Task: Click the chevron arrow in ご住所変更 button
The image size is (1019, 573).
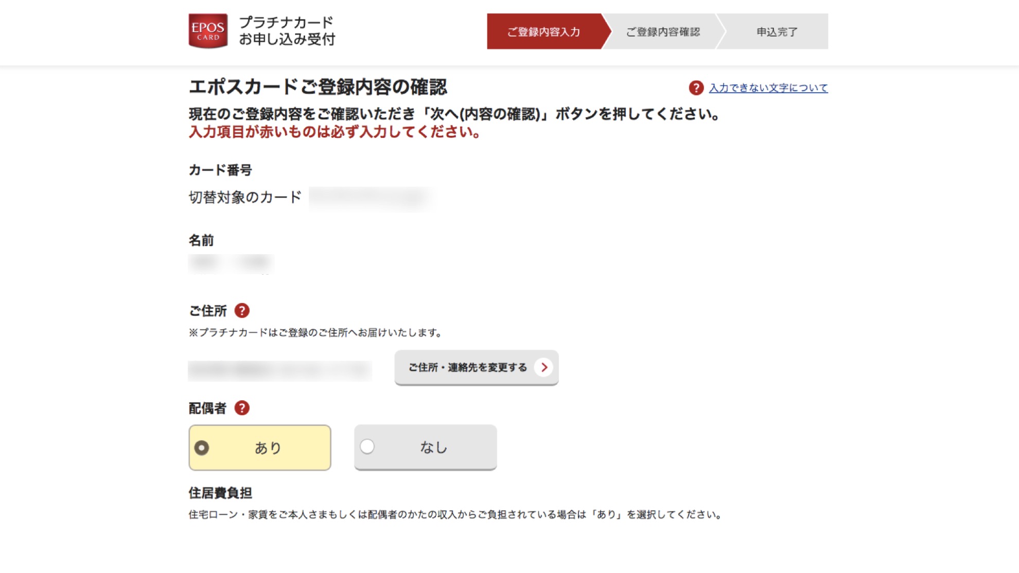Action: point(544,367)
